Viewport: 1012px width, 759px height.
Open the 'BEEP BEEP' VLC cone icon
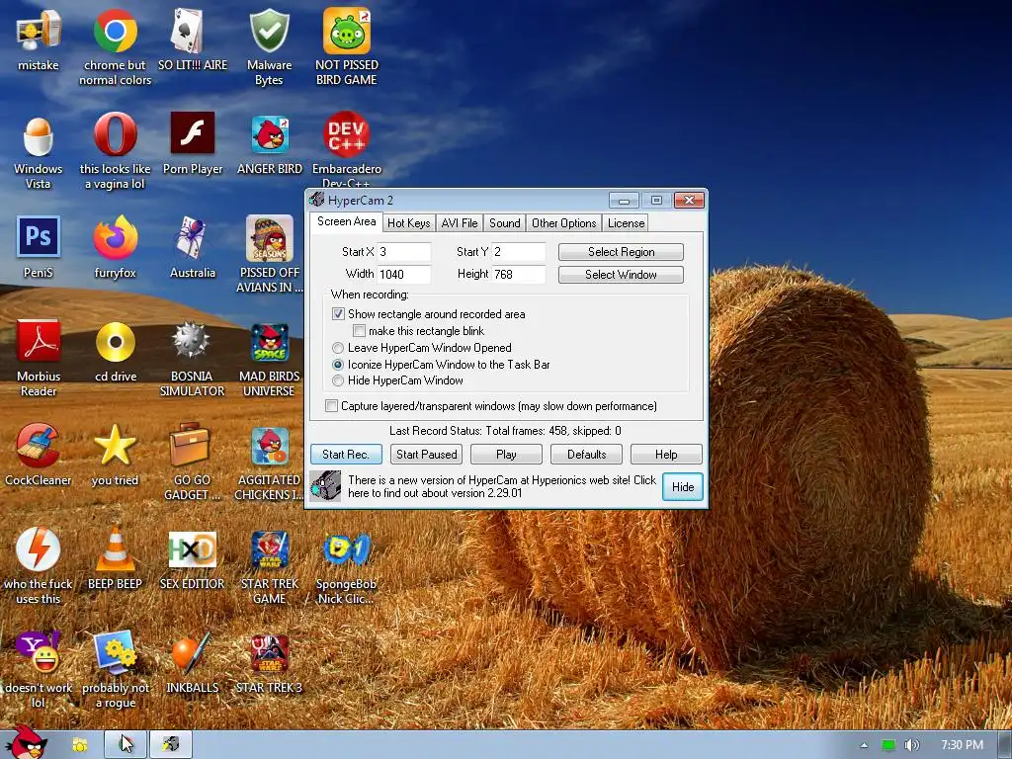(x=115, y=548)
